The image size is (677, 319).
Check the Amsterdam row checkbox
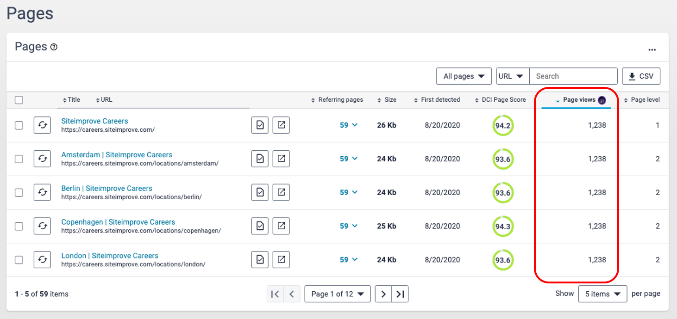(x=19, y=159)
